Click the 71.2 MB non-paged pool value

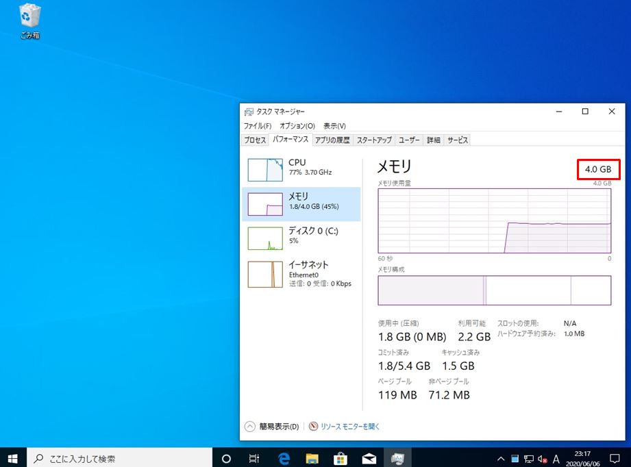tap(449, 395)
